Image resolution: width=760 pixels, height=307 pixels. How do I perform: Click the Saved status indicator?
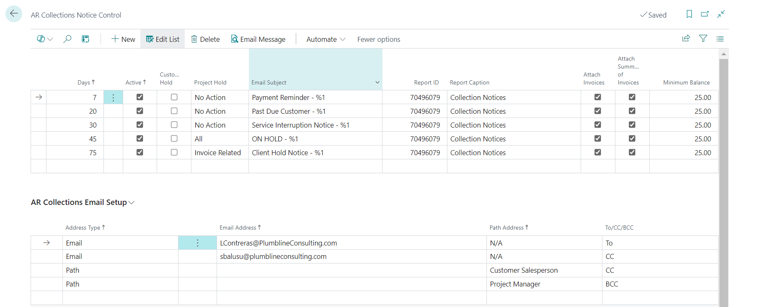[x=653, y=15]
